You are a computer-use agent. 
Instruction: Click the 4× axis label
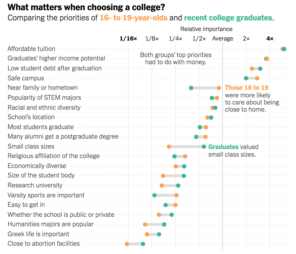[270, 39]
